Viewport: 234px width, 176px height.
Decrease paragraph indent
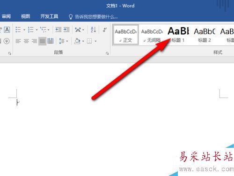tap(58, 30)
